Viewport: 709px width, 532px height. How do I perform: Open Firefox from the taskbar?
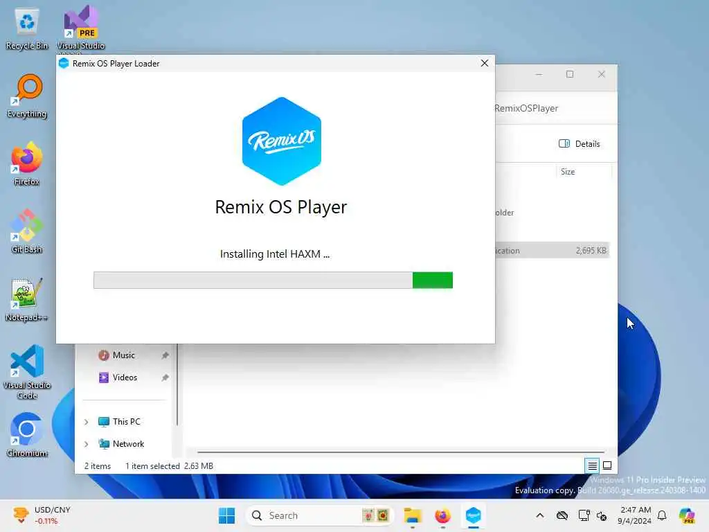(x=442, y=515)
